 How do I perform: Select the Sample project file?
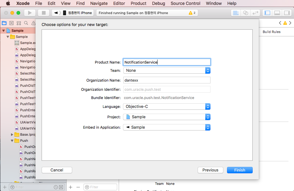[x=17, y=31]
